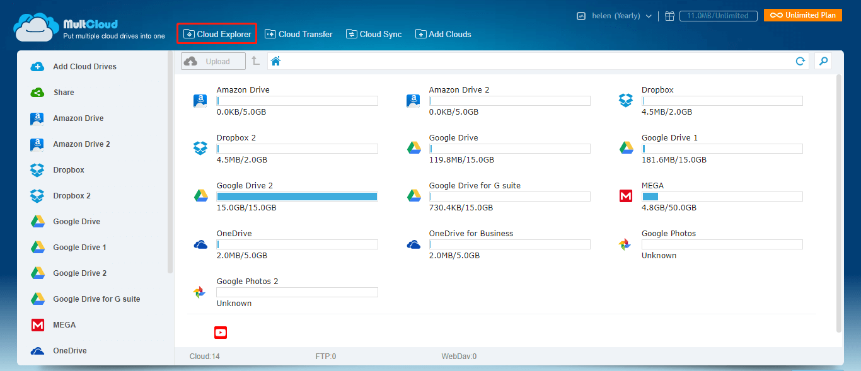
Task: Click the refresh icon in path bar
Action: [x=800, y=61]
